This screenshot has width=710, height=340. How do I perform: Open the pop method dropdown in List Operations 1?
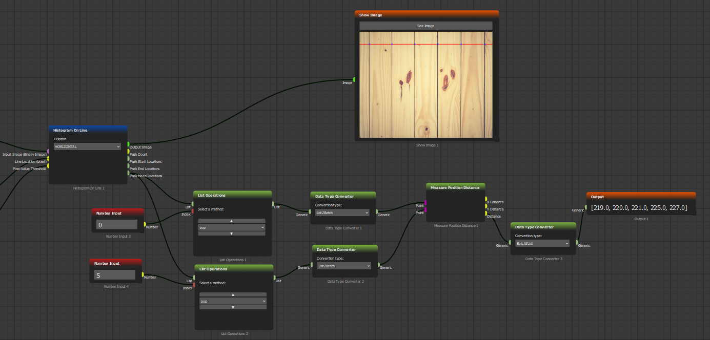pyautogui.click(x=232, y=227)
